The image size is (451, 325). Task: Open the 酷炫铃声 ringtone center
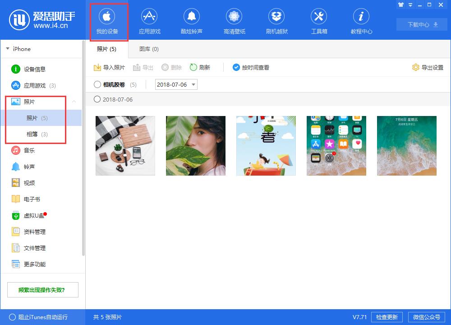tap(192, 20)
